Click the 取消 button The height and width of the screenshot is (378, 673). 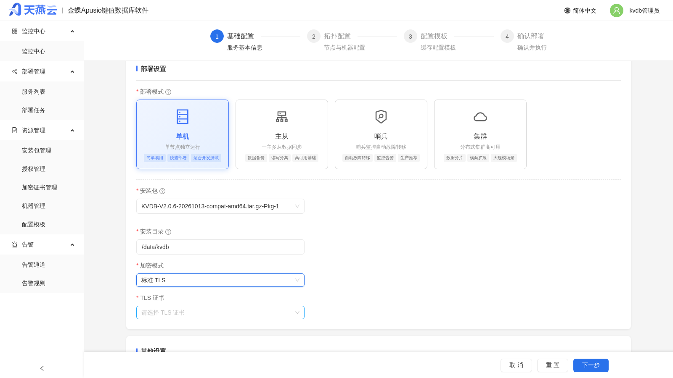tap(516, 365)
